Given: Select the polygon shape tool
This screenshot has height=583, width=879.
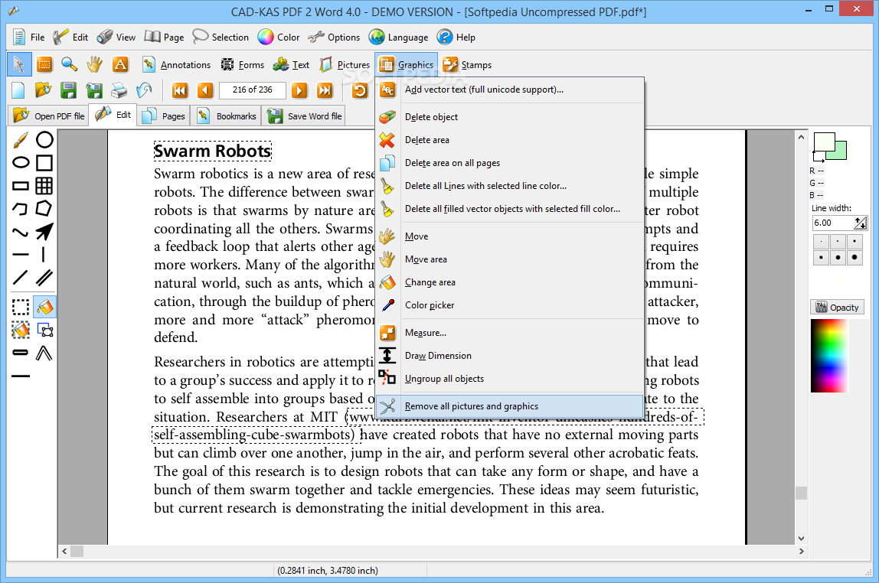Looking at the screenshot, I should pos(44,208).
